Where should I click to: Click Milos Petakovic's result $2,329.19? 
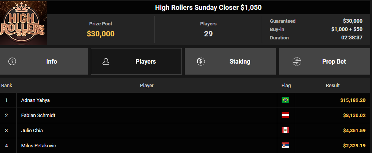[x=353, y=146]
